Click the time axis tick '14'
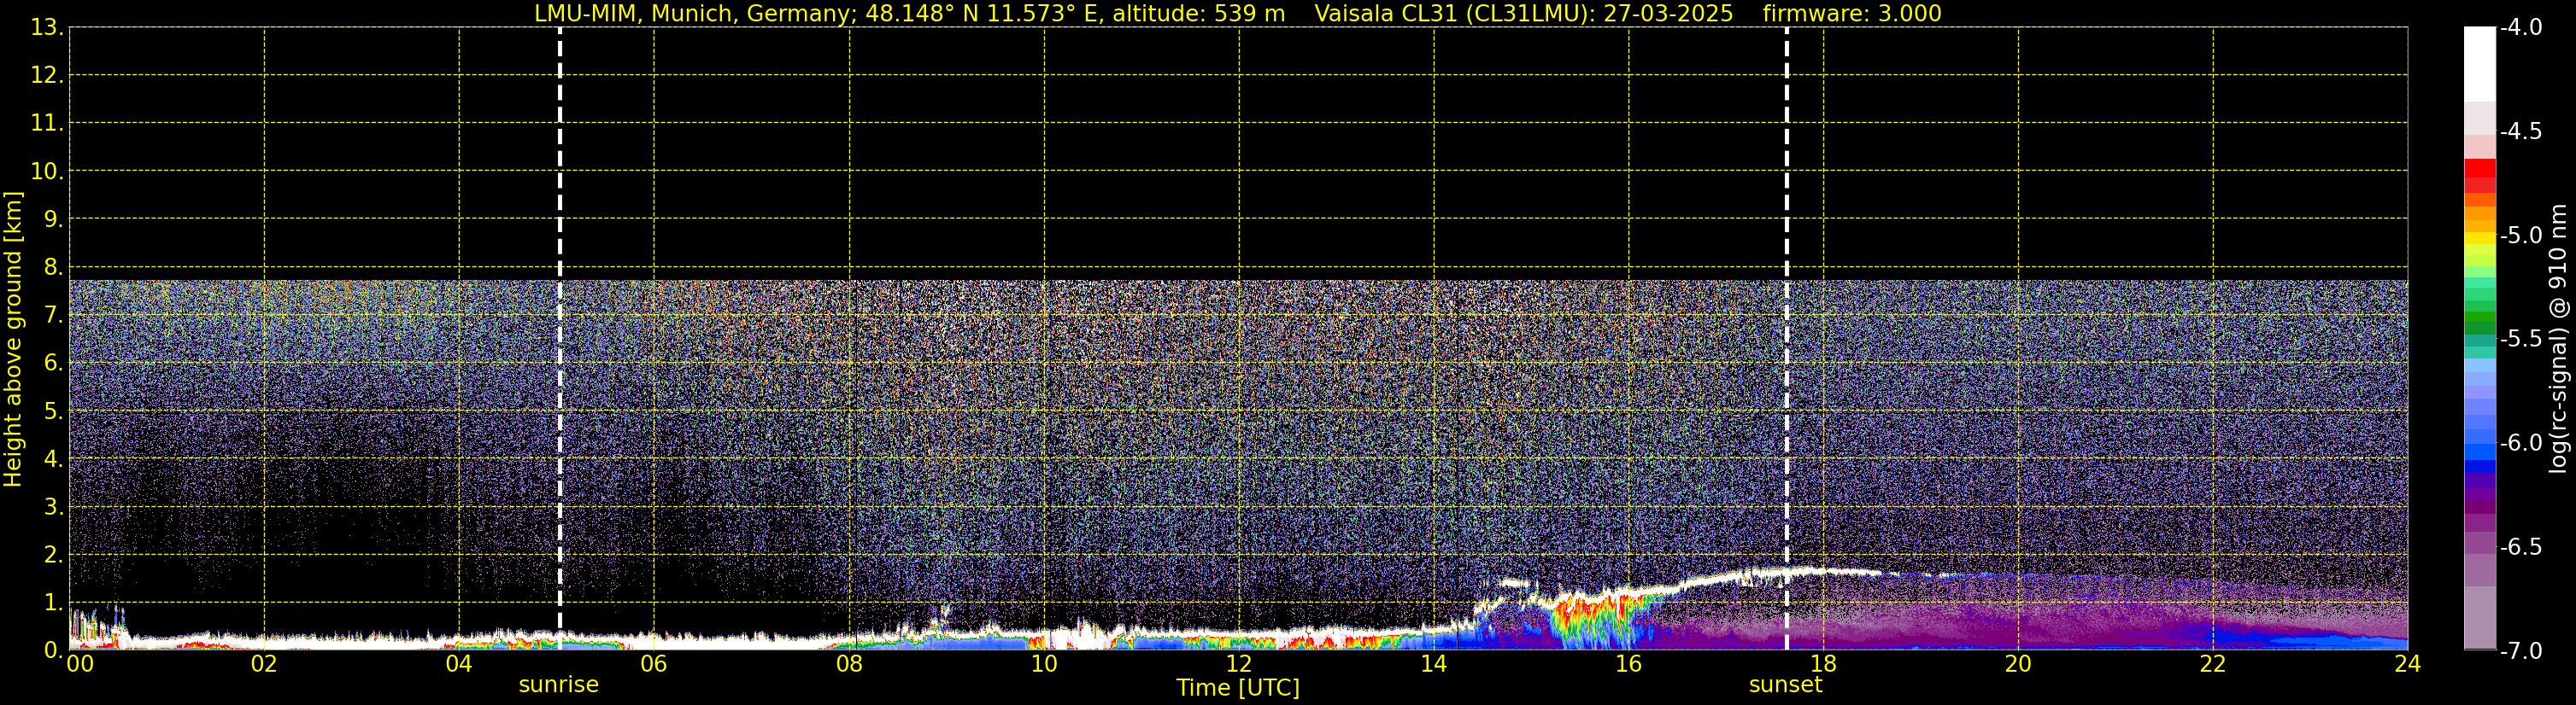2576x705 pixels. point(1434,663)
